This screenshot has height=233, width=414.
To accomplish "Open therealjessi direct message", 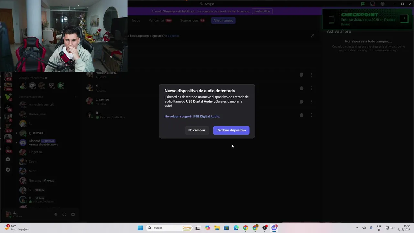I will coord(48,114).
